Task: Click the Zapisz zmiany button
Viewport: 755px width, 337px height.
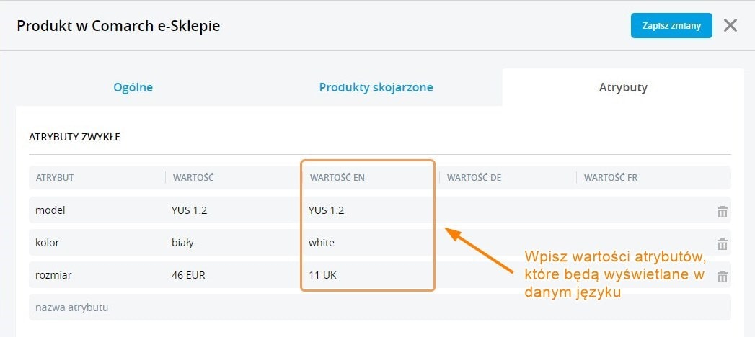Action: click(671, 26)
